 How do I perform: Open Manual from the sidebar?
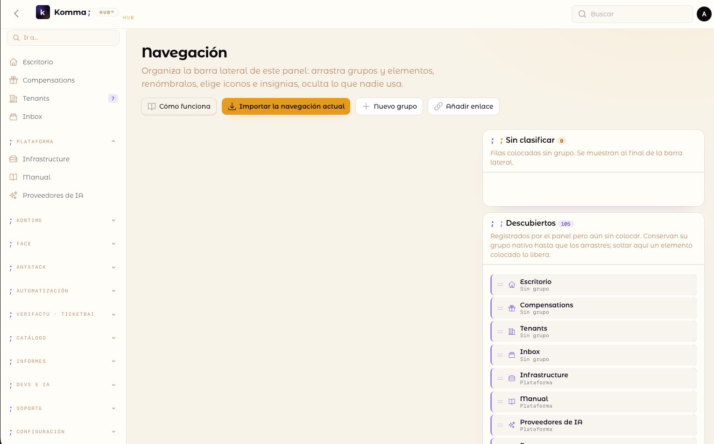coord(63,177)
